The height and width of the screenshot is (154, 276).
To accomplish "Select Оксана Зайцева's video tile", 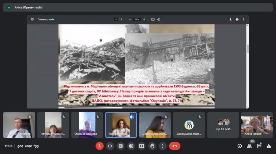I will pos(87,125).
